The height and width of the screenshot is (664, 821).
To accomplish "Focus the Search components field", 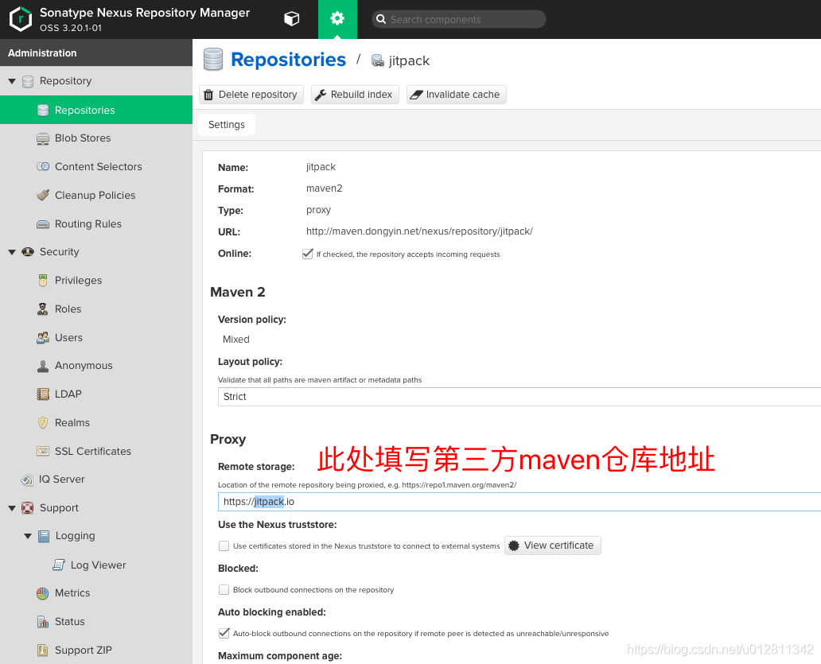I will [459, 19].
